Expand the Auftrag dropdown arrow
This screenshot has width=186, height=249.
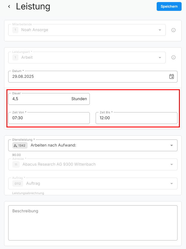point(172,184)
